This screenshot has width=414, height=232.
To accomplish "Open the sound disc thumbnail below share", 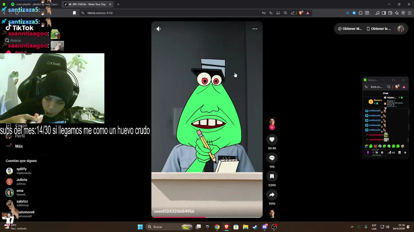I will click(x=272, y=213).
